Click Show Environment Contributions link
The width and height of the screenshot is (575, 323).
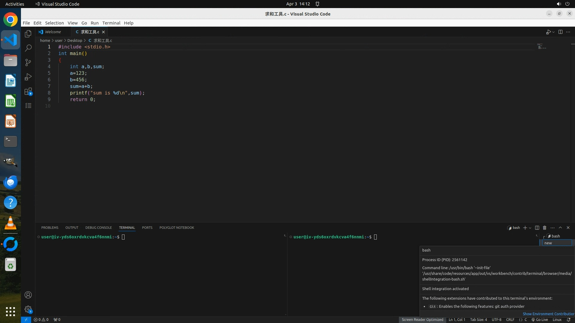click(x=548, y=314)
